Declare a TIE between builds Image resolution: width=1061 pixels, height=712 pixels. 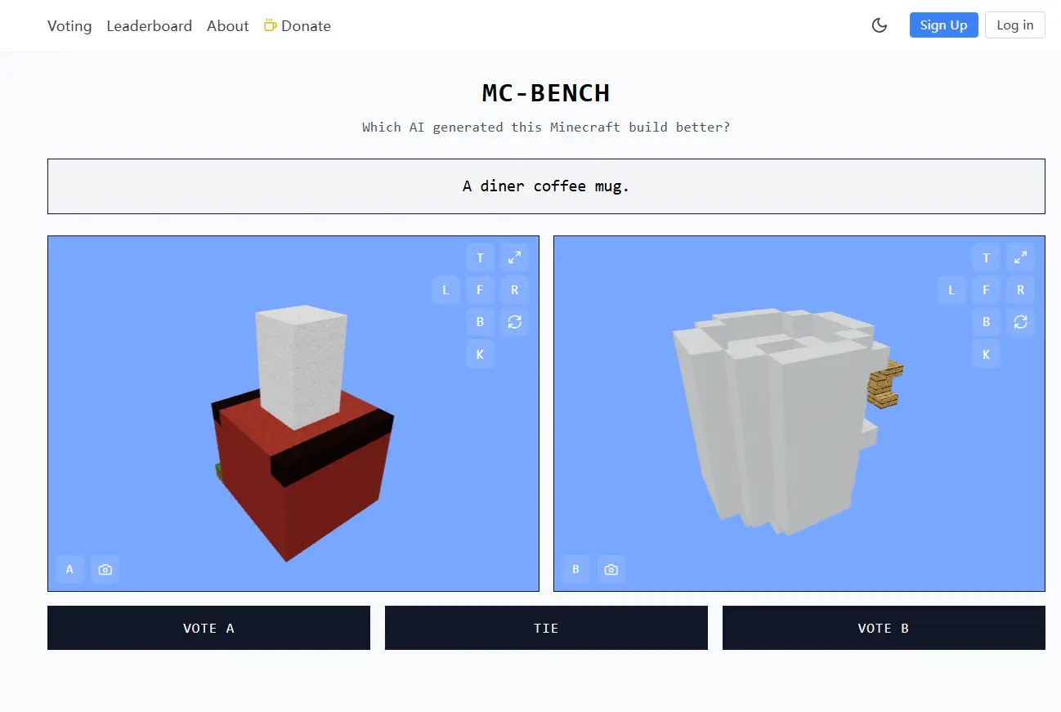coord(546,628)
